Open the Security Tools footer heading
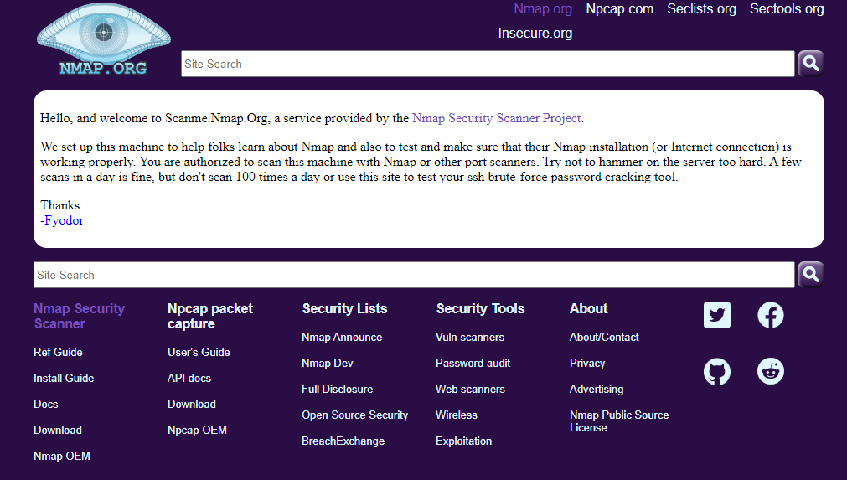 tap(480, 309)
